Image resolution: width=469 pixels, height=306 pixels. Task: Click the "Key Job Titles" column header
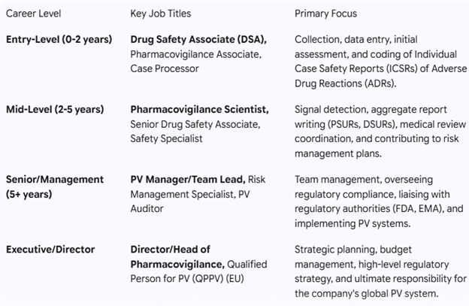coord(161,14)
